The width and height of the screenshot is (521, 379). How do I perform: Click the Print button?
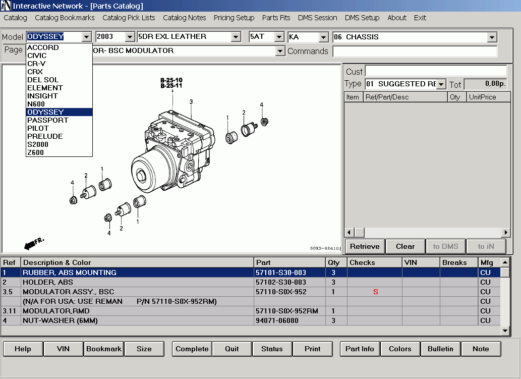313,349
